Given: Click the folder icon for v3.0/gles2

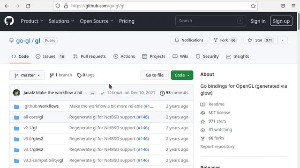Looking at the screenshot, I should tap(17, 139).
